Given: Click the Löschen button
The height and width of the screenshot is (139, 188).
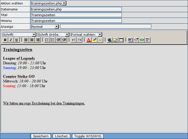Looking at the screenshot, I should pos(61,136).
